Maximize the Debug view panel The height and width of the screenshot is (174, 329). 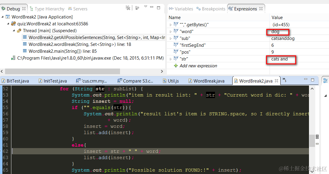click(159, 8)
